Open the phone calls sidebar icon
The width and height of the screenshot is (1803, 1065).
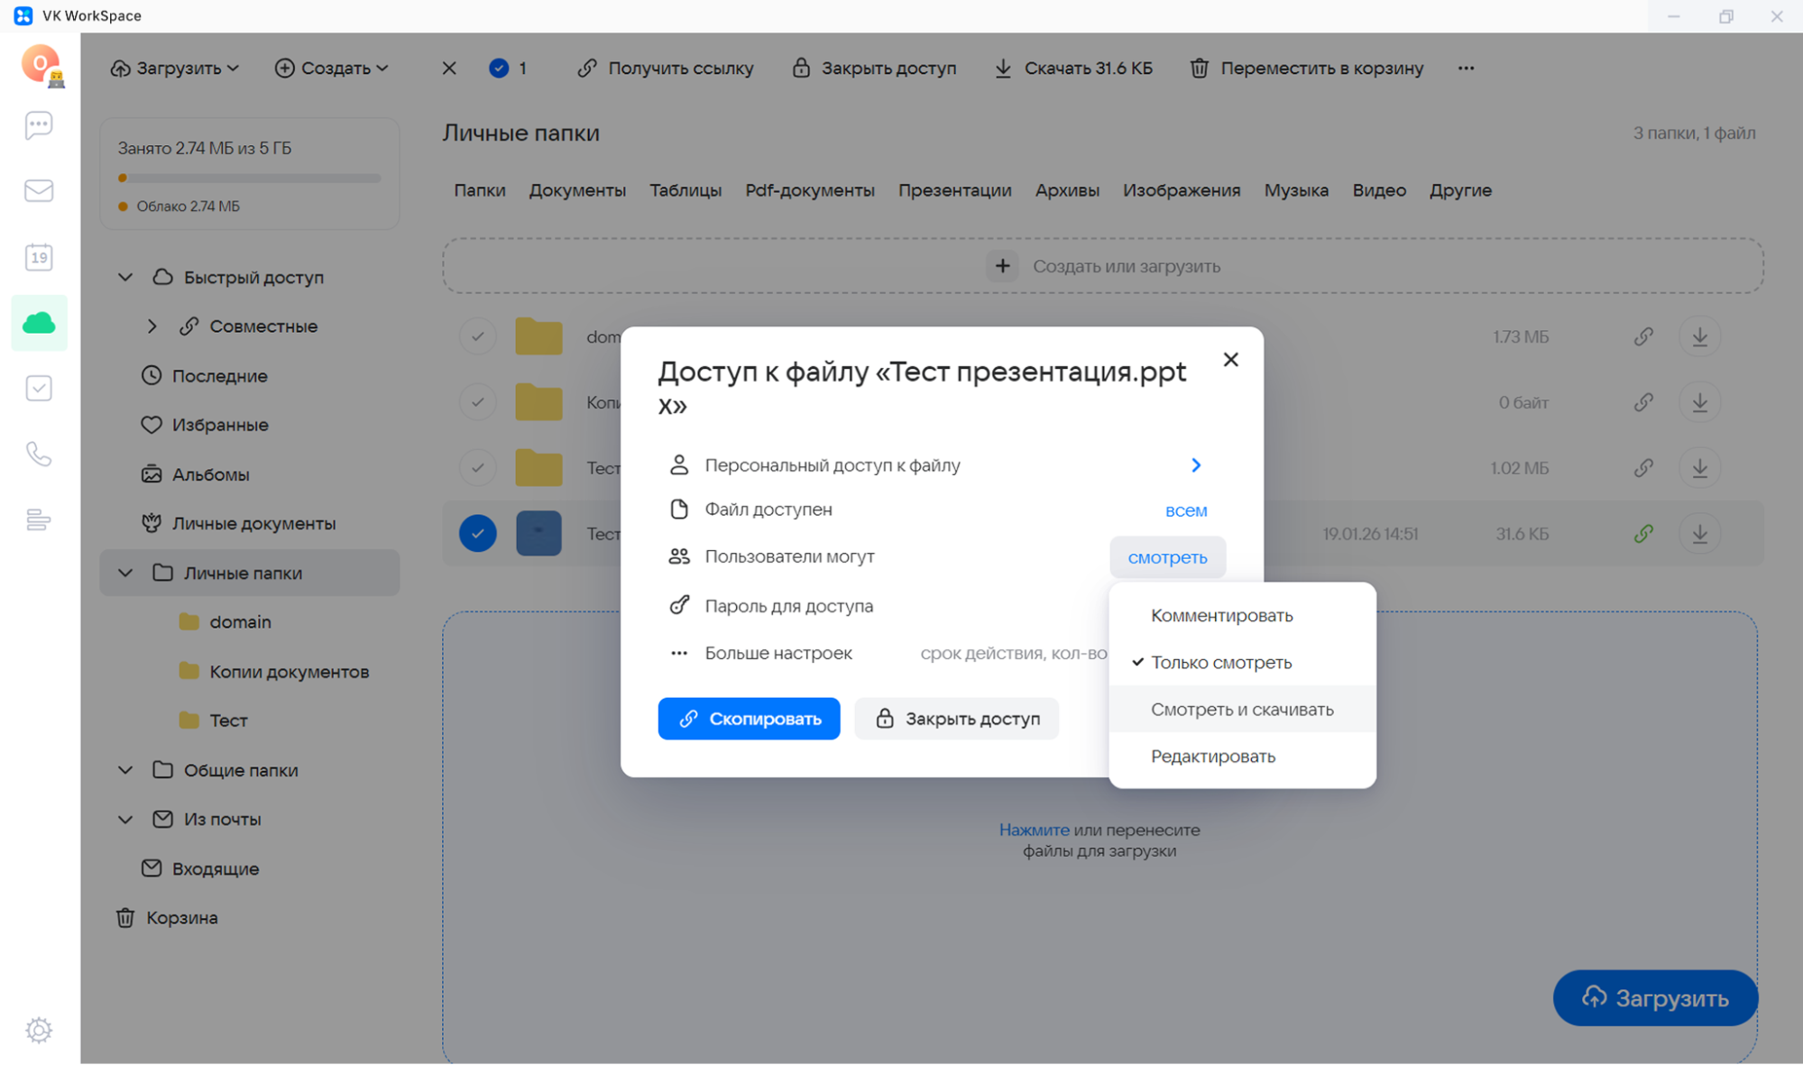[x=39, y=454]
